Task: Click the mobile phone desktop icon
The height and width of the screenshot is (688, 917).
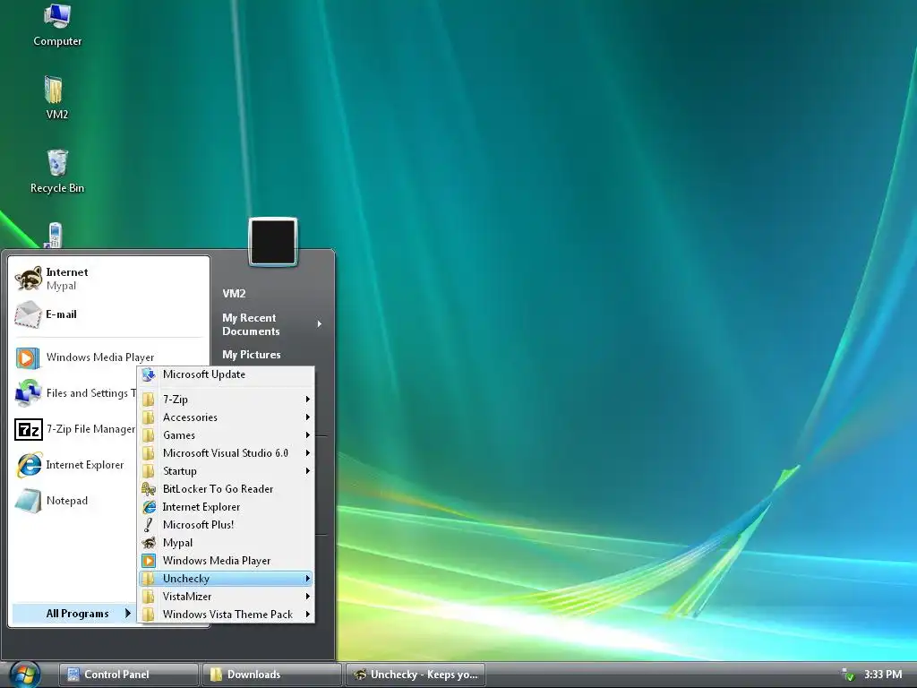Action: [54, 236]
